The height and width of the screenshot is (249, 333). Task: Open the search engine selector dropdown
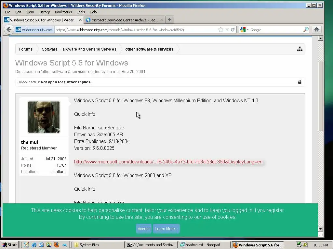(x=244, y=30)
